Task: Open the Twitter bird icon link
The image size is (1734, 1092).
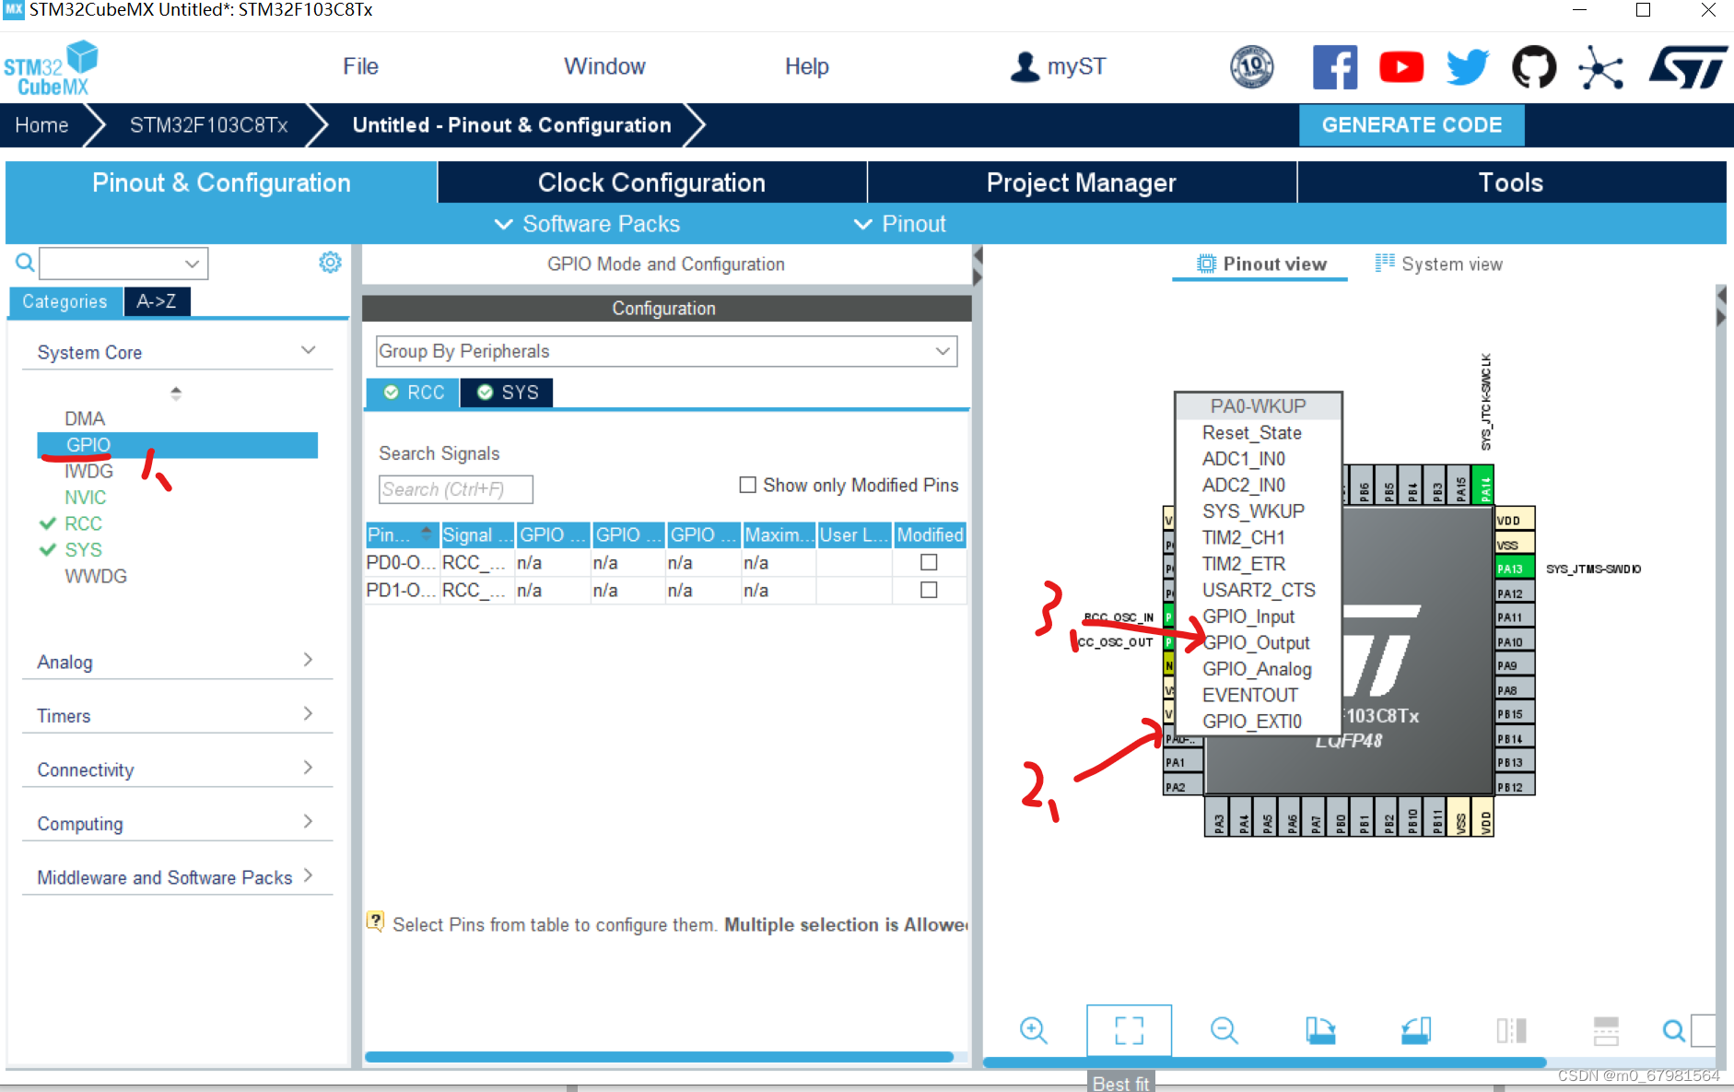Action: tap(1468, 67)
